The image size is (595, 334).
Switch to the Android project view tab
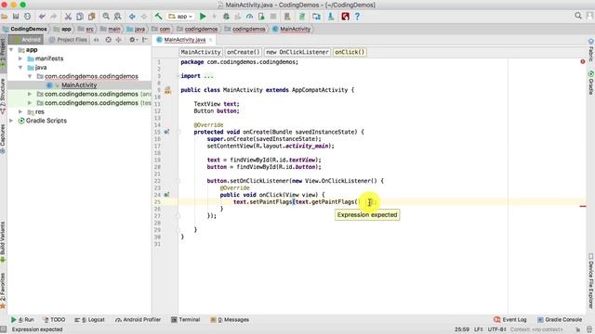pyautogui.click(x=26, y=39)
